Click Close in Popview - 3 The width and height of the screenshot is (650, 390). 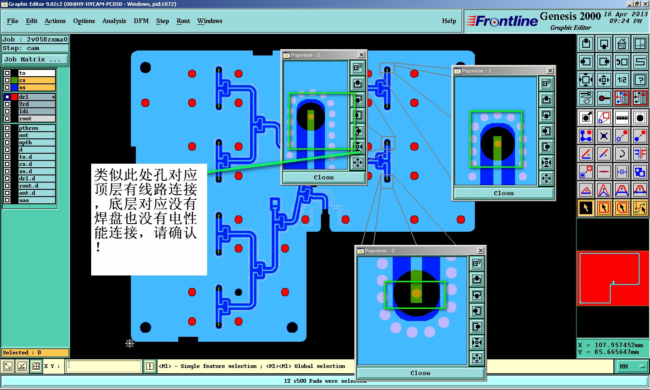(420, 373)
